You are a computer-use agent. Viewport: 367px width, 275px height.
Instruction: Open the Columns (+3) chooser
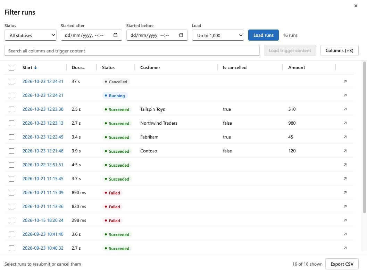click(339, 50)
